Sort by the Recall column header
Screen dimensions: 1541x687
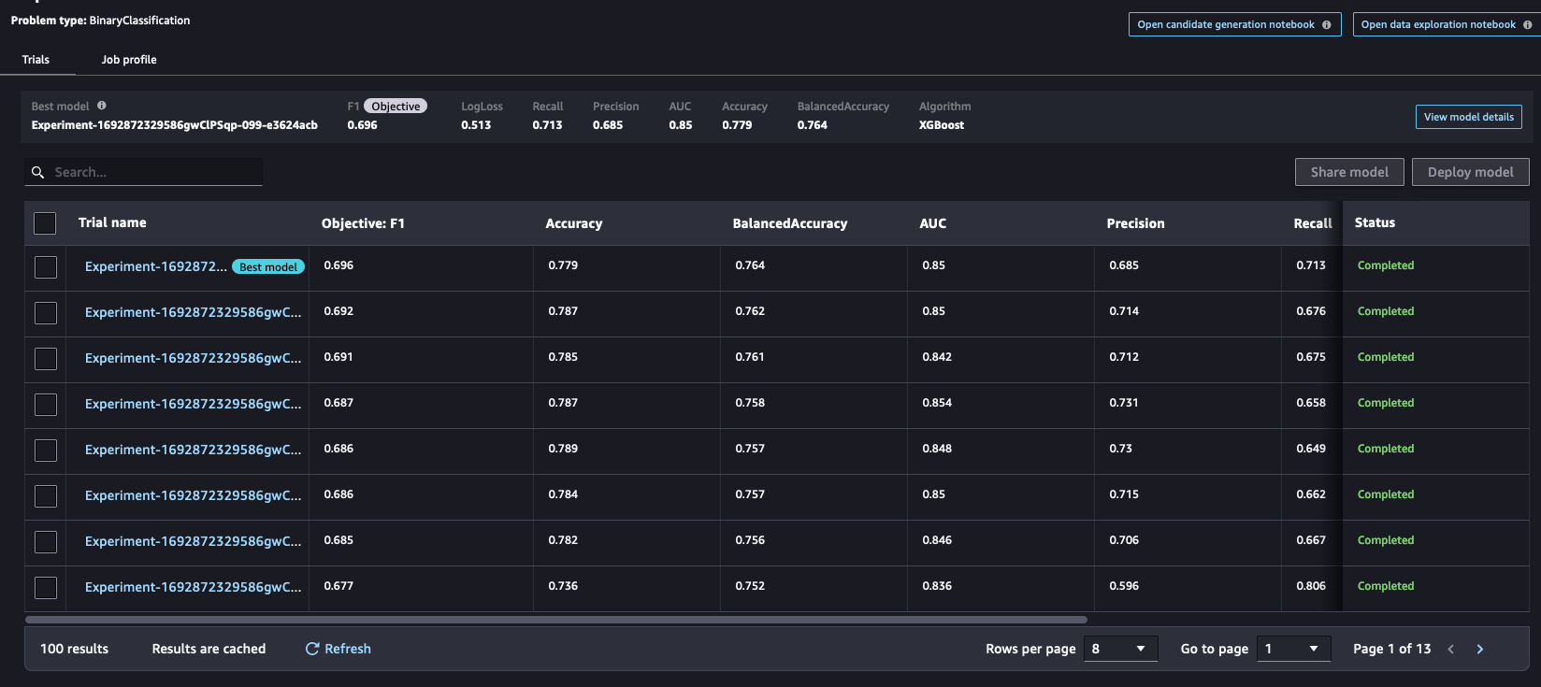click(x=1313, y=223)
